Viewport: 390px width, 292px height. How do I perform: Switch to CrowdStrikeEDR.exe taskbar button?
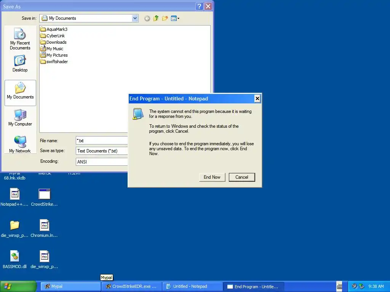pyautogui.click(x=132, y=286)
